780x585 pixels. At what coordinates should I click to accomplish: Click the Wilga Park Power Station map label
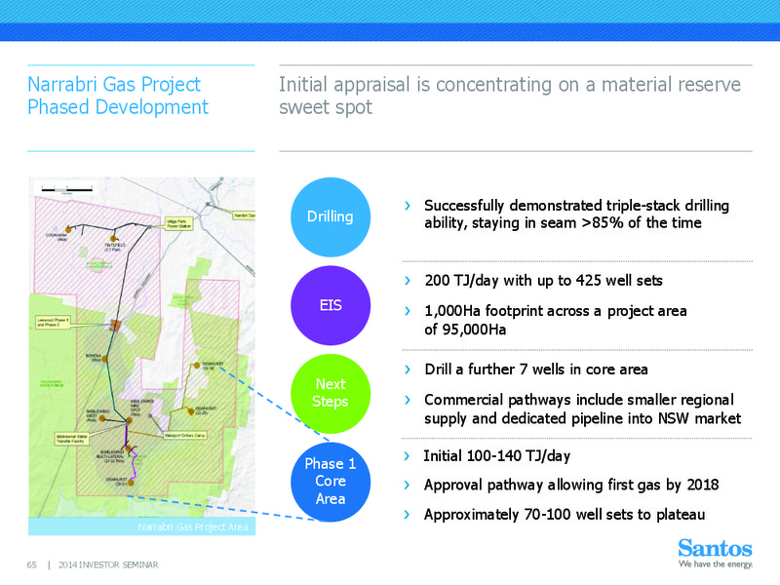coord(178,223)
